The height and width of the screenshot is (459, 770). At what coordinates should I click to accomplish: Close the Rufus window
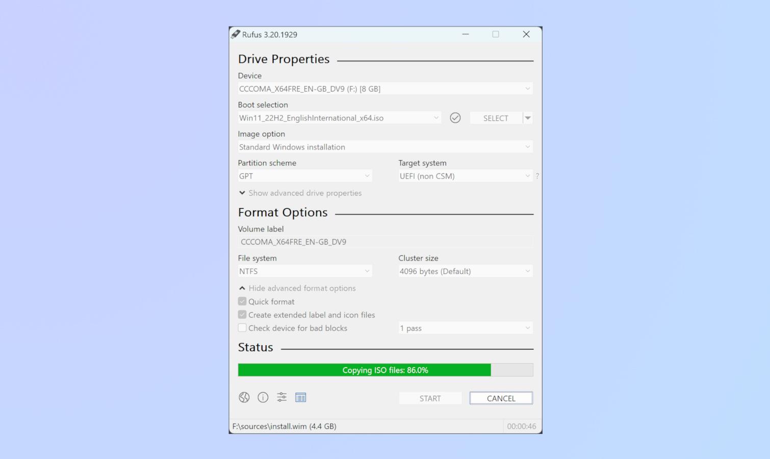tap(526, 34)
